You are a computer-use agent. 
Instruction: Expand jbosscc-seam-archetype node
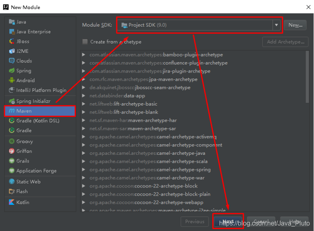[x=84, y=87]
